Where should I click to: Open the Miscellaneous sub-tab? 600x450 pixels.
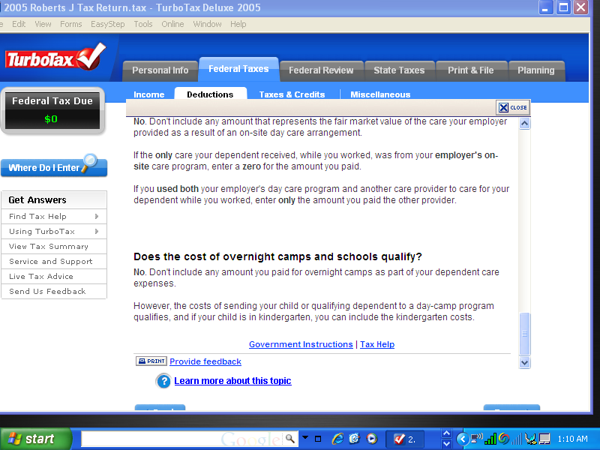click(x=380, y=94)
